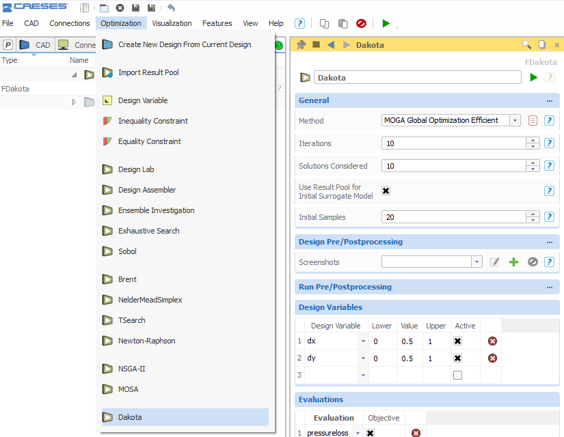Open dy design variable dropdown arrow
The width and height of the screenshot is (564, 437).
(363, 358)
